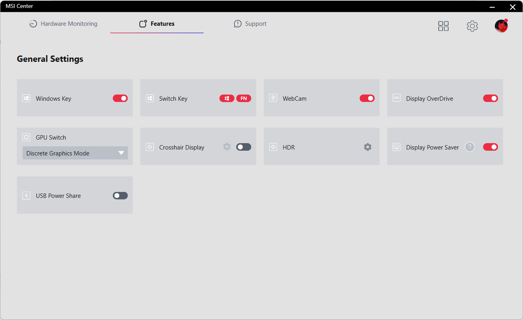
Task: Minimize the MSI Center window
Action: tap(492, 7)
